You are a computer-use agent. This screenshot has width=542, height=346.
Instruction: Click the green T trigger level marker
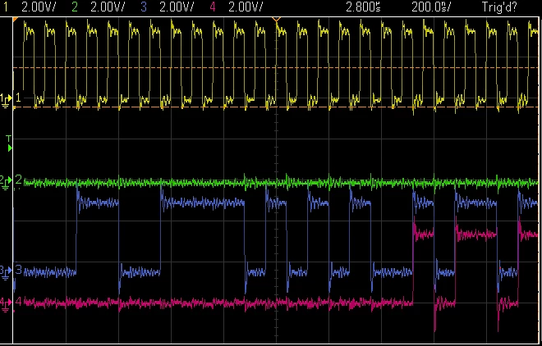pyautogui.click(x=9, y=143)
